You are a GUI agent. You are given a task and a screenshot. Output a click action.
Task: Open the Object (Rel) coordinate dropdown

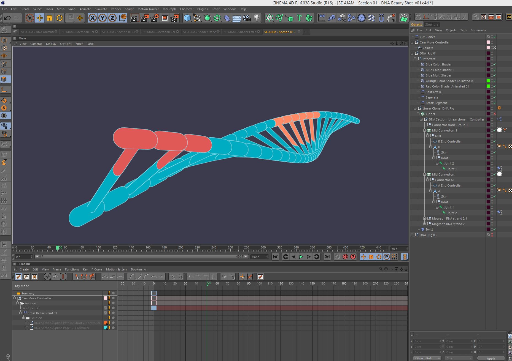427,358
